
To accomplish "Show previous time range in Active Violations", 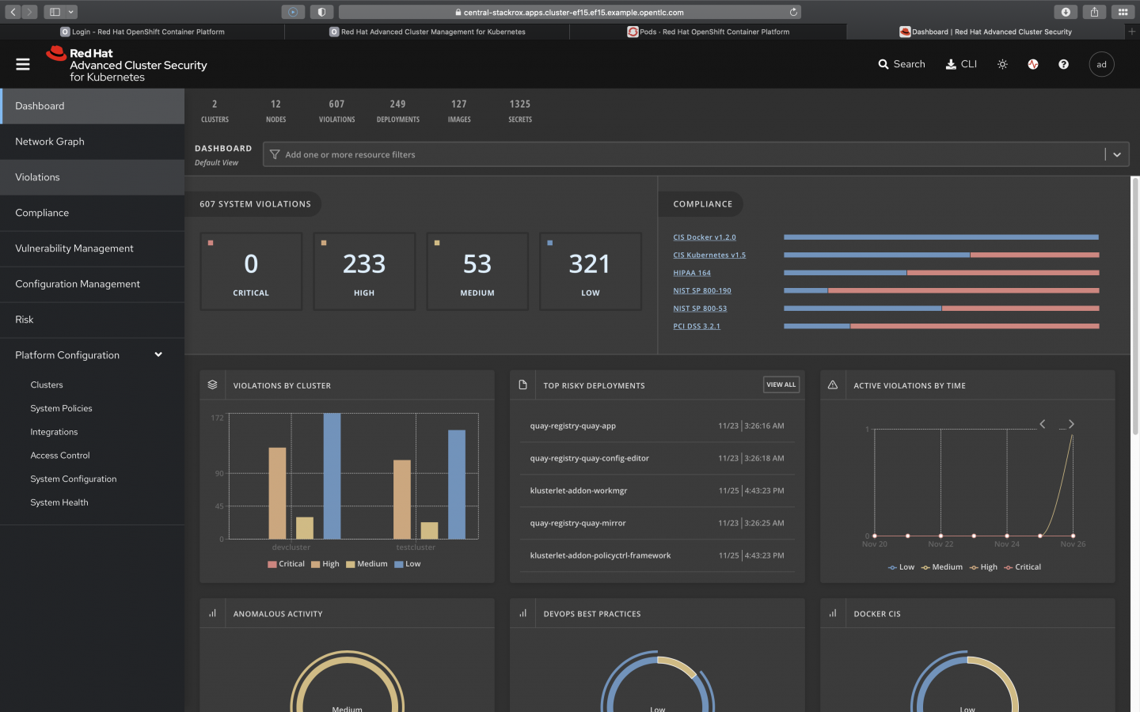I will [1043, 424].
